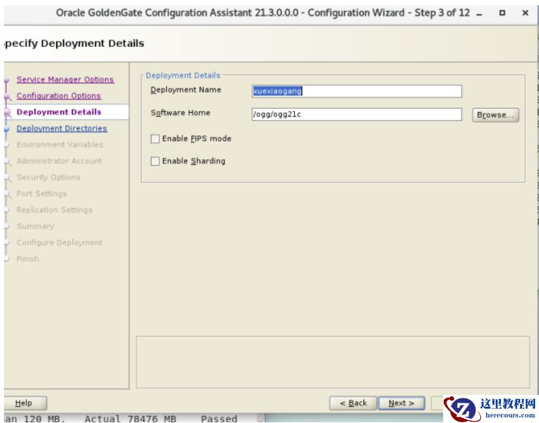Close the Configuration Wizard window
This screenshot has width=539, height=423.
pos(525,13)
